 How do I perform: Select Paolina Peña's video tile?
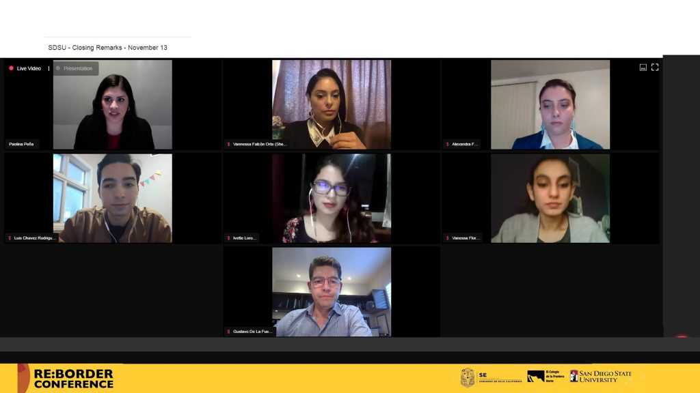pos(113,104)
